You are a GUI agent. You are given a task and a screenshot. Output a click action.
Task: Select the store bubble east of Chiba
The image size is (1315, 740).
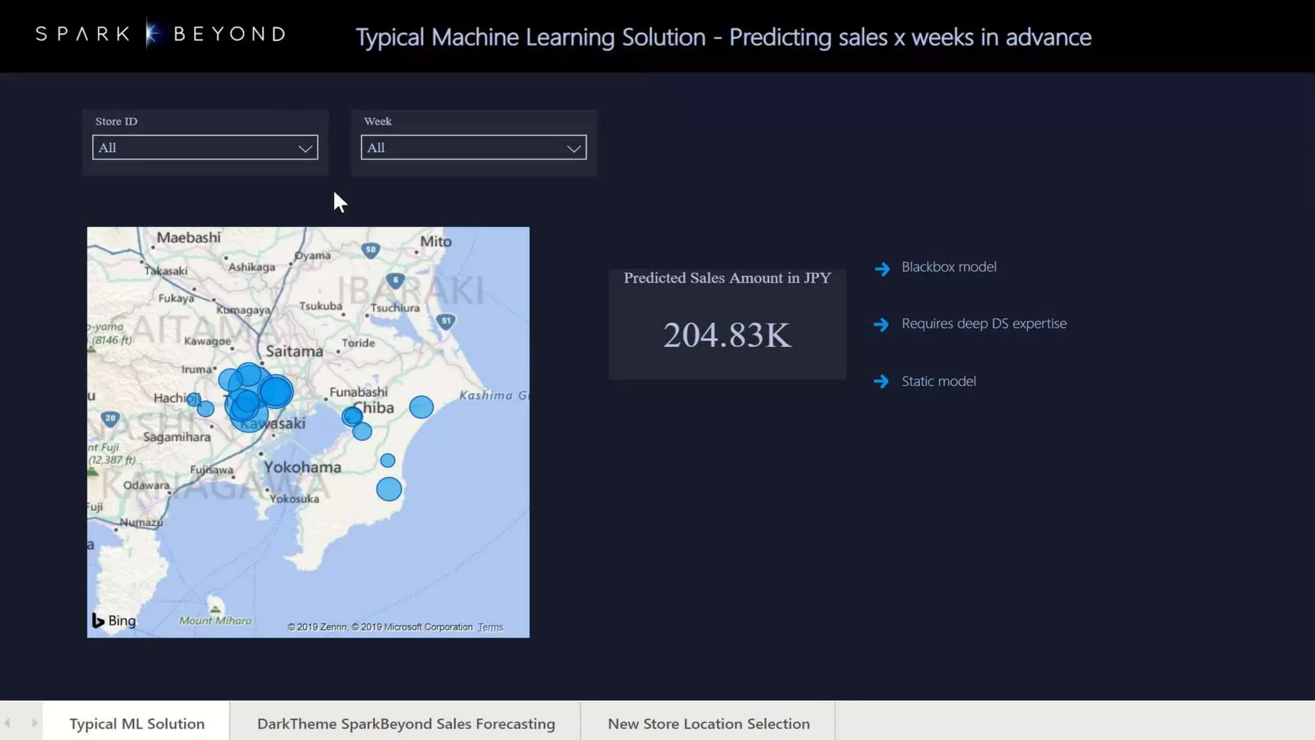point(421,407)
